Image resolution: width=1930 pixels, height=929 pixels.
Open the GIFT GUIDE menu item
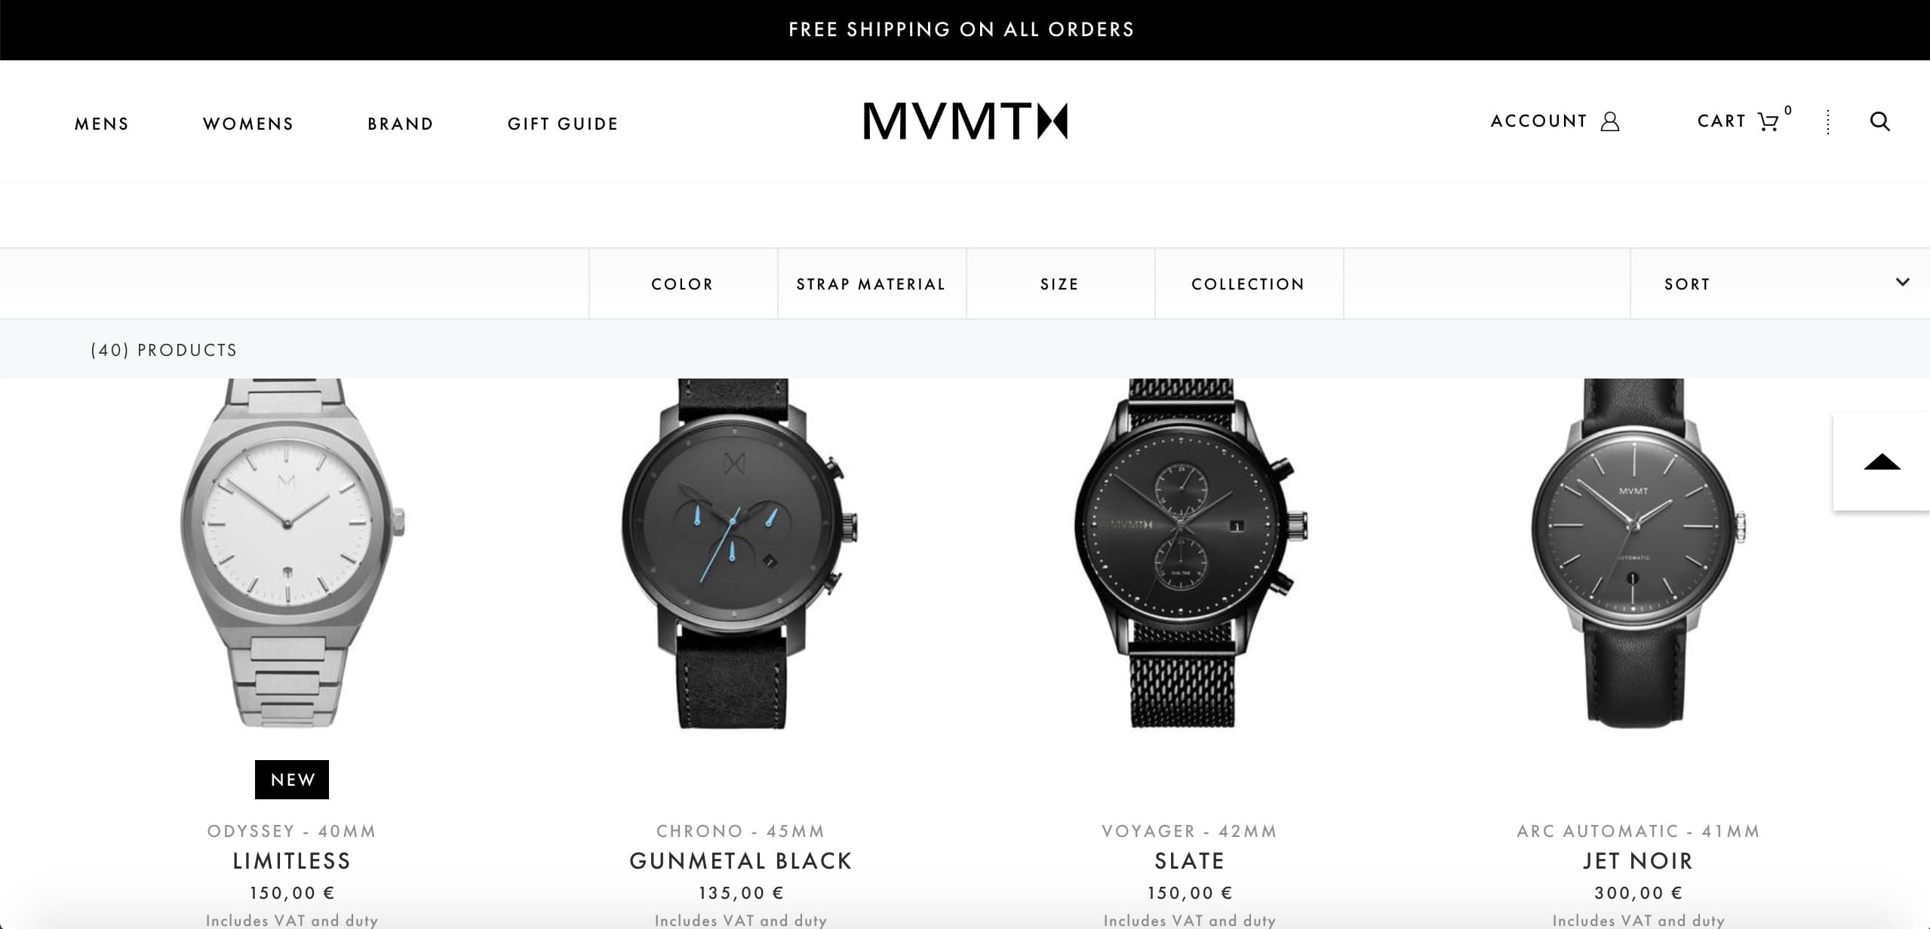click(x=563, y=124)
